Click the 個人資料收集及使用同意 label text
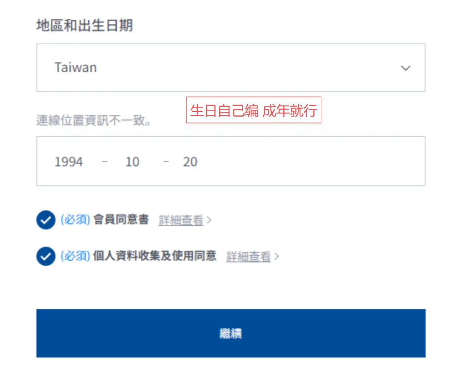Image resolution: width=471 pixels, height=383 pixels. pos(154,256)
